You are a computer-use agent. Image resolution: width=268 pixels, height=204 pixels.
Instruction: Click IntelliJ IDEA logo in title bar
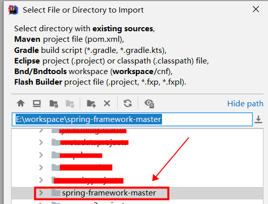pos(13,10)
